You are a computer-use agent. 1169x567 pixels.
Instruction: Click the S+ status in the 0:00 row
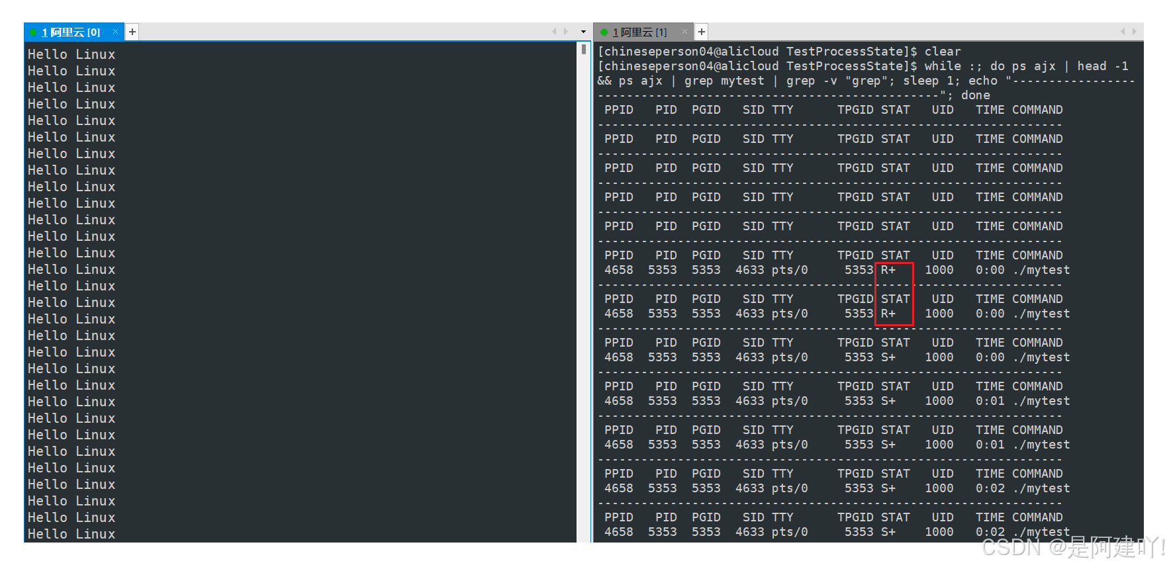(888, 357)
